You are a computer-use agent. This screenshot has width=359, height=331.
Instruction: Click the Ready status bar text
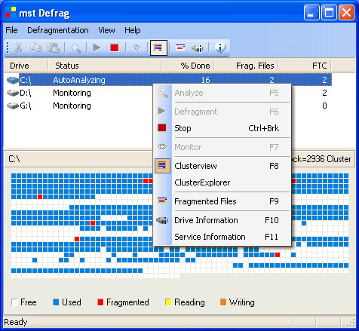pos(16,322)
